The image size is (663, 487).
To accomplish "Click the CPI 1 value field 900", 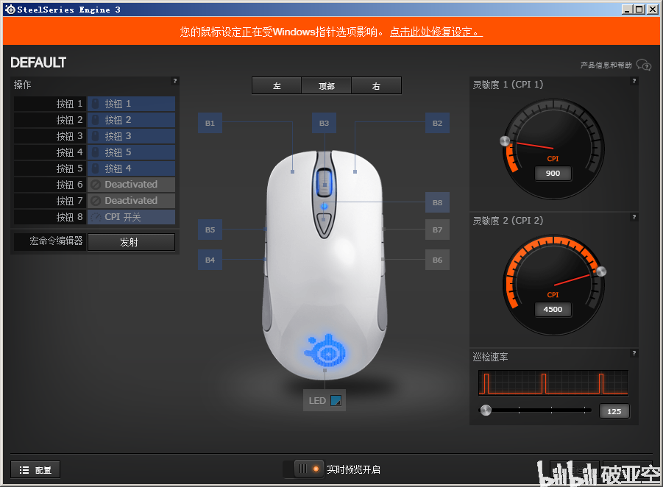I will click(x=553, y=174).
